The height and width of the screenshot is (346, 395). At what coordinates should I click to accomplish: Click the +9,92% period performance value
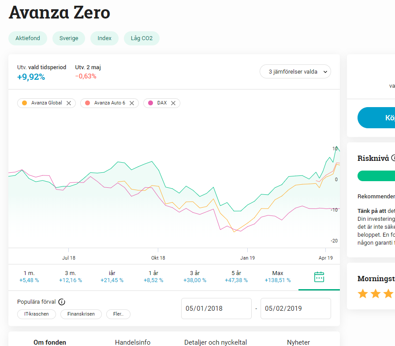(31, 77)
